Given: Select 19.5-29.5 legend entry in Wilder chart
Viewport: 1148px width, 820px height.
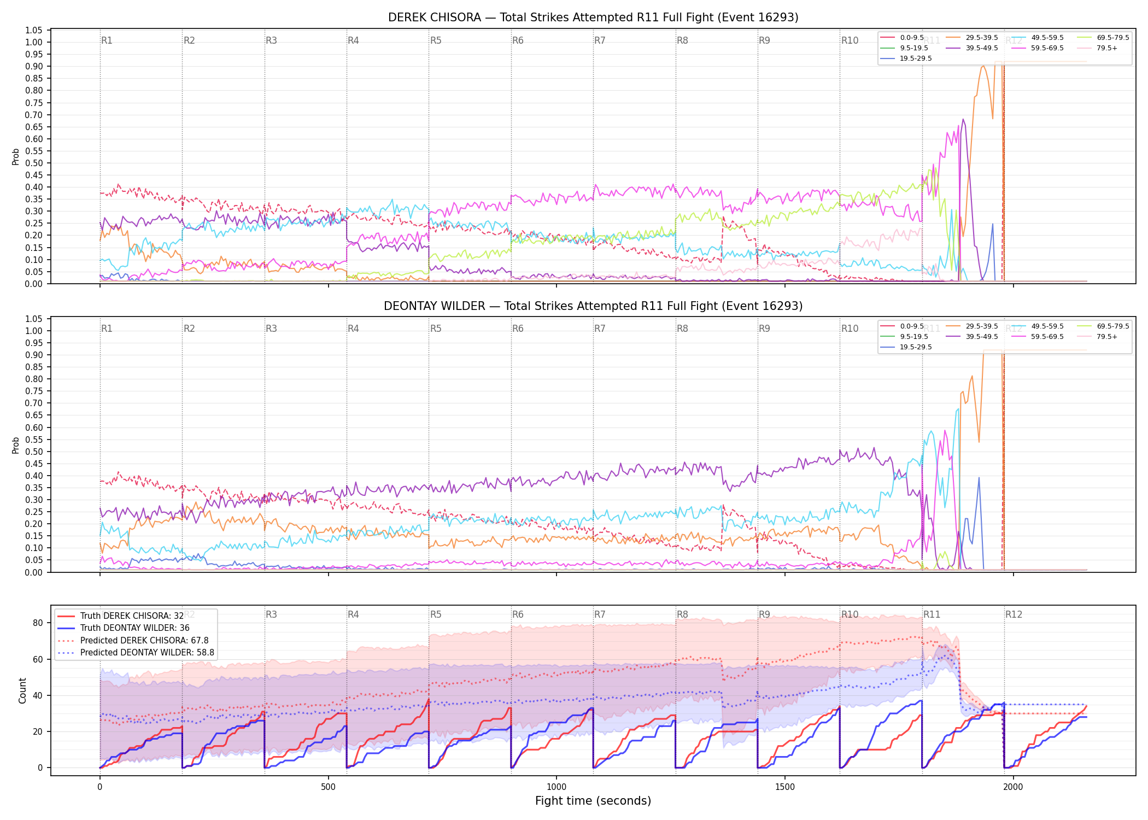Looking at the screenshot, I should (906, 347).
